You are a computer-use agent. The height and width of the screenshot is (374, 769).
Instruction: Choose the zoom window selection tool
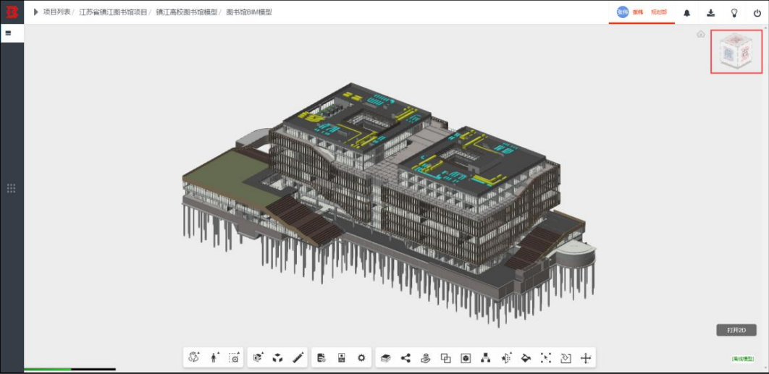(235, 358)
